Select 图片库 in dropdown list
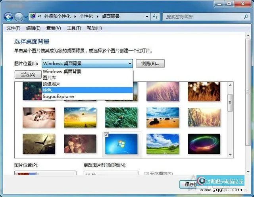This screenshot has width=254, height=197. tap(87, 78)
